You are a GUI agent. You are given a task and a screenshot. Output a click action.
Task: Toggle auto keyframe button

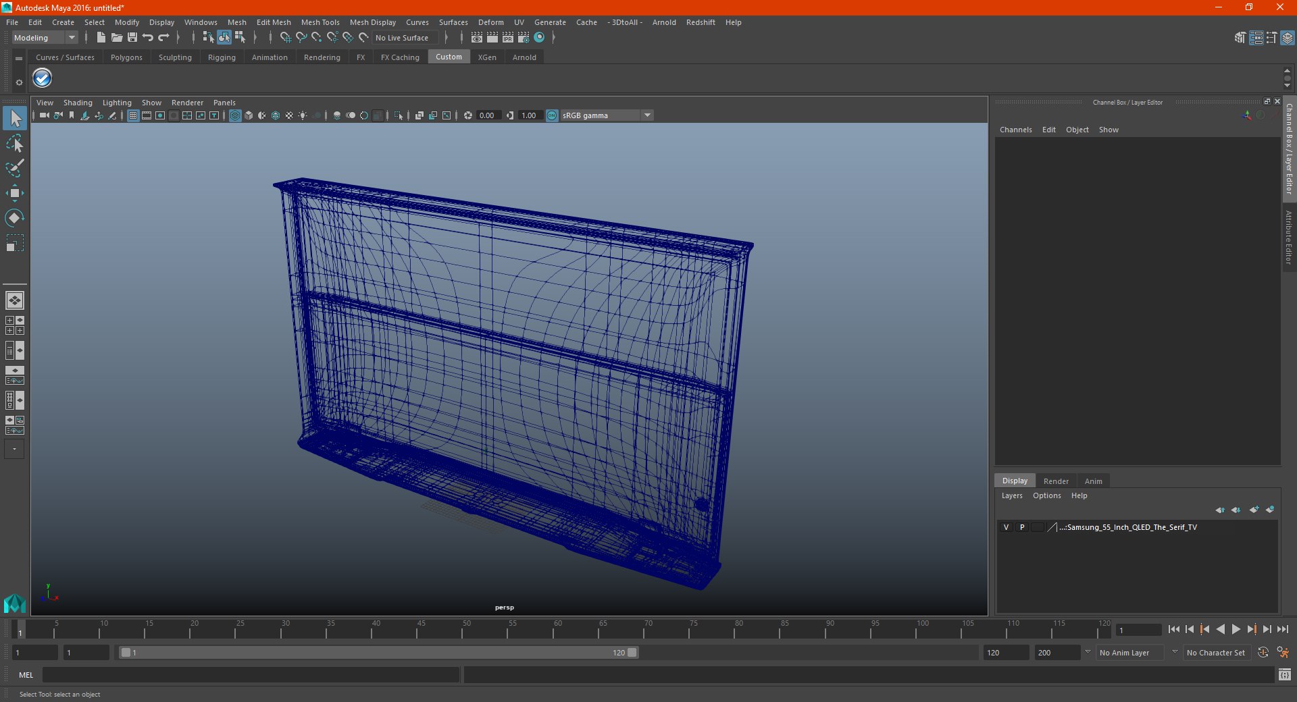point(1263,653)
